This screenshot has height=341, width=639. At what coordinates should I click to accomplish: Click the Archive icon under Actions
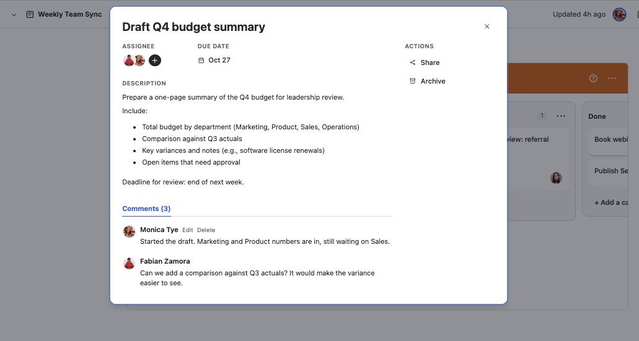coord(412,81)
